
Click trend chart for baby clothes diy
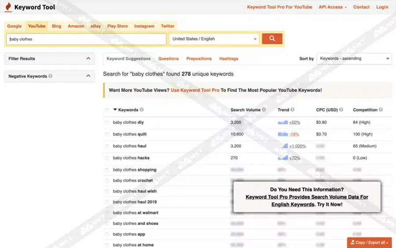(x=283, y=122)
